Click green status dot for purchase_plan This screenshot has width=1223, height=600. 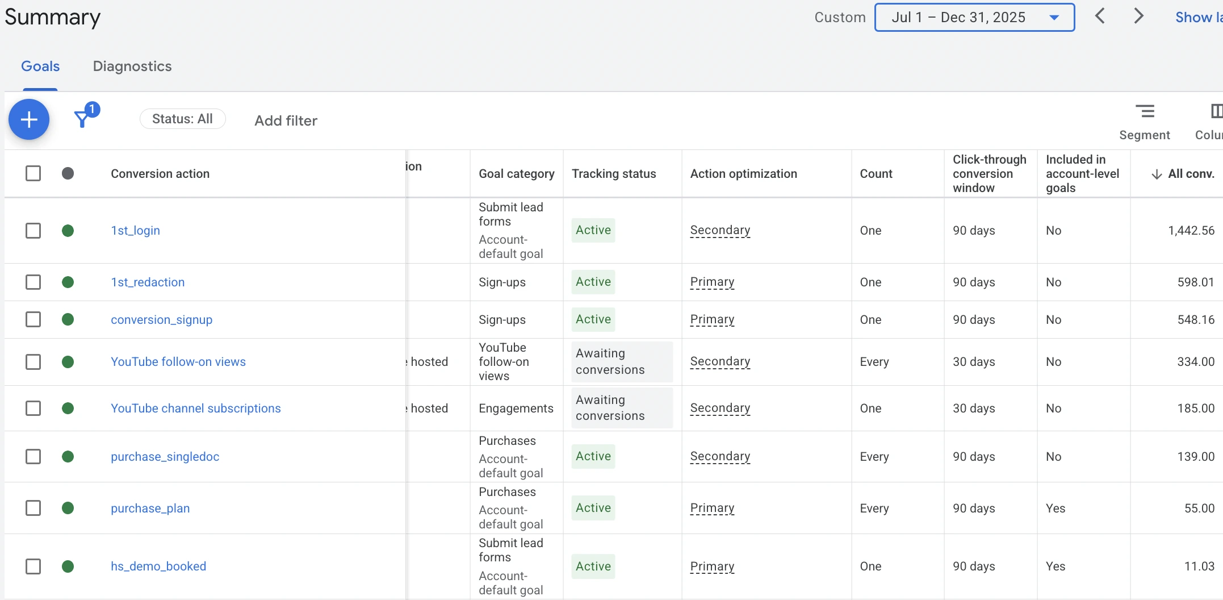[x=68, y=508]
